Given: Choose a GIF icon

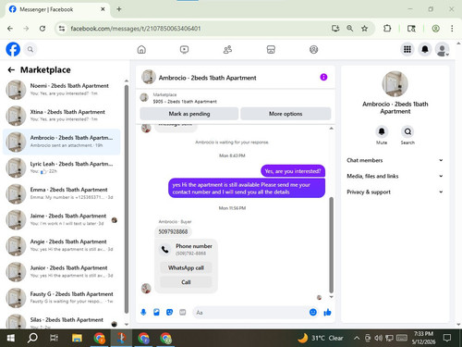Looking at the screenshot, I should pyautogui.click(x=183, y=313).
